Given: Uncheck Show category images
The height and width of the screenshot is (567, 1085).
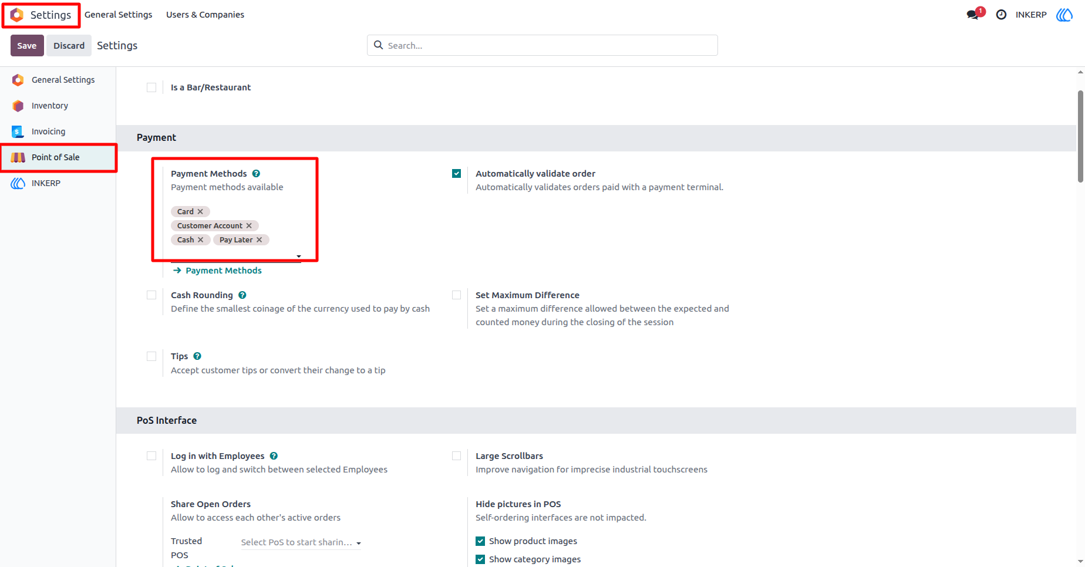Looking at the screenshot, I should (x=480, y=559).
